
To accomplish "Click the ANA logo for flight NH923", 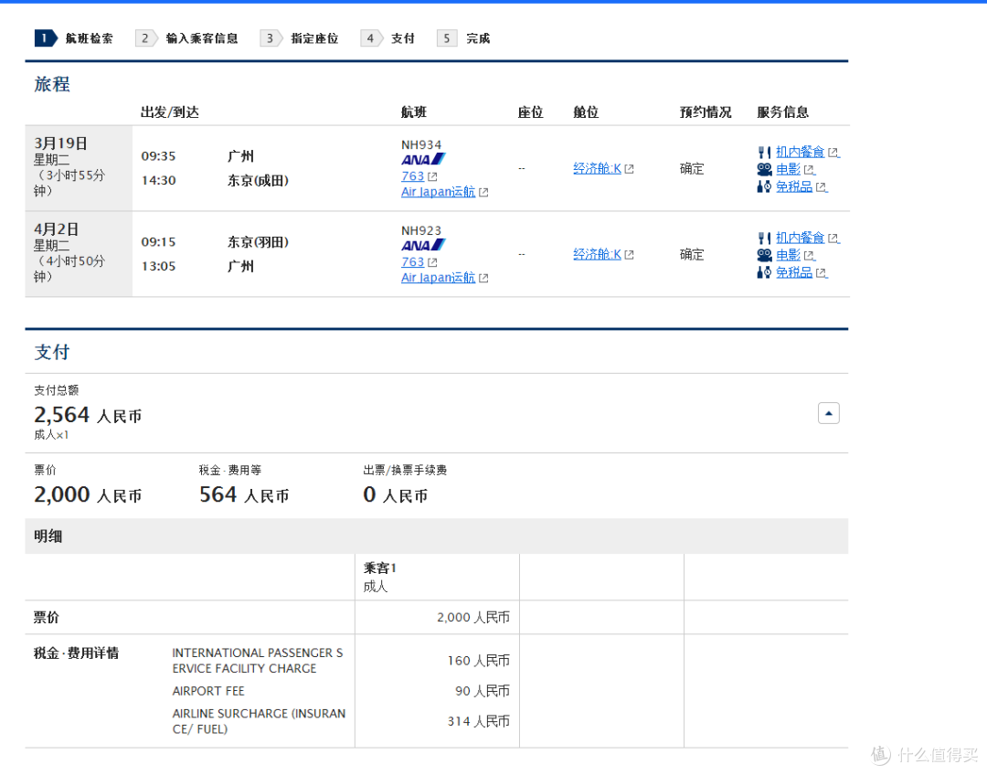I will [x=423, y=246].
